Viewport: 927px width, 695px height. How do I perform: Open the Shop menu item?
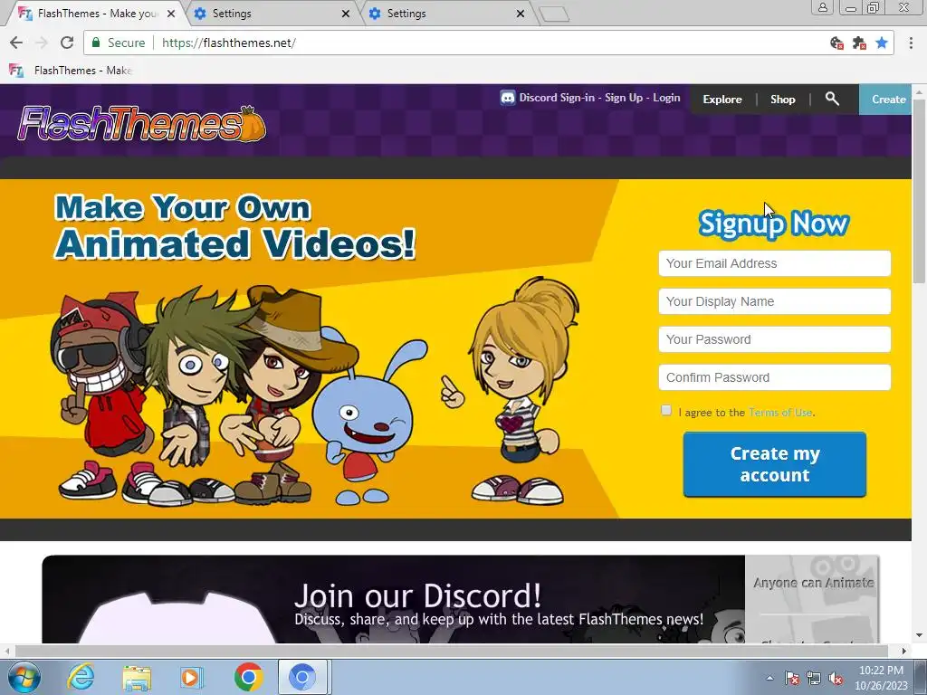782,100
